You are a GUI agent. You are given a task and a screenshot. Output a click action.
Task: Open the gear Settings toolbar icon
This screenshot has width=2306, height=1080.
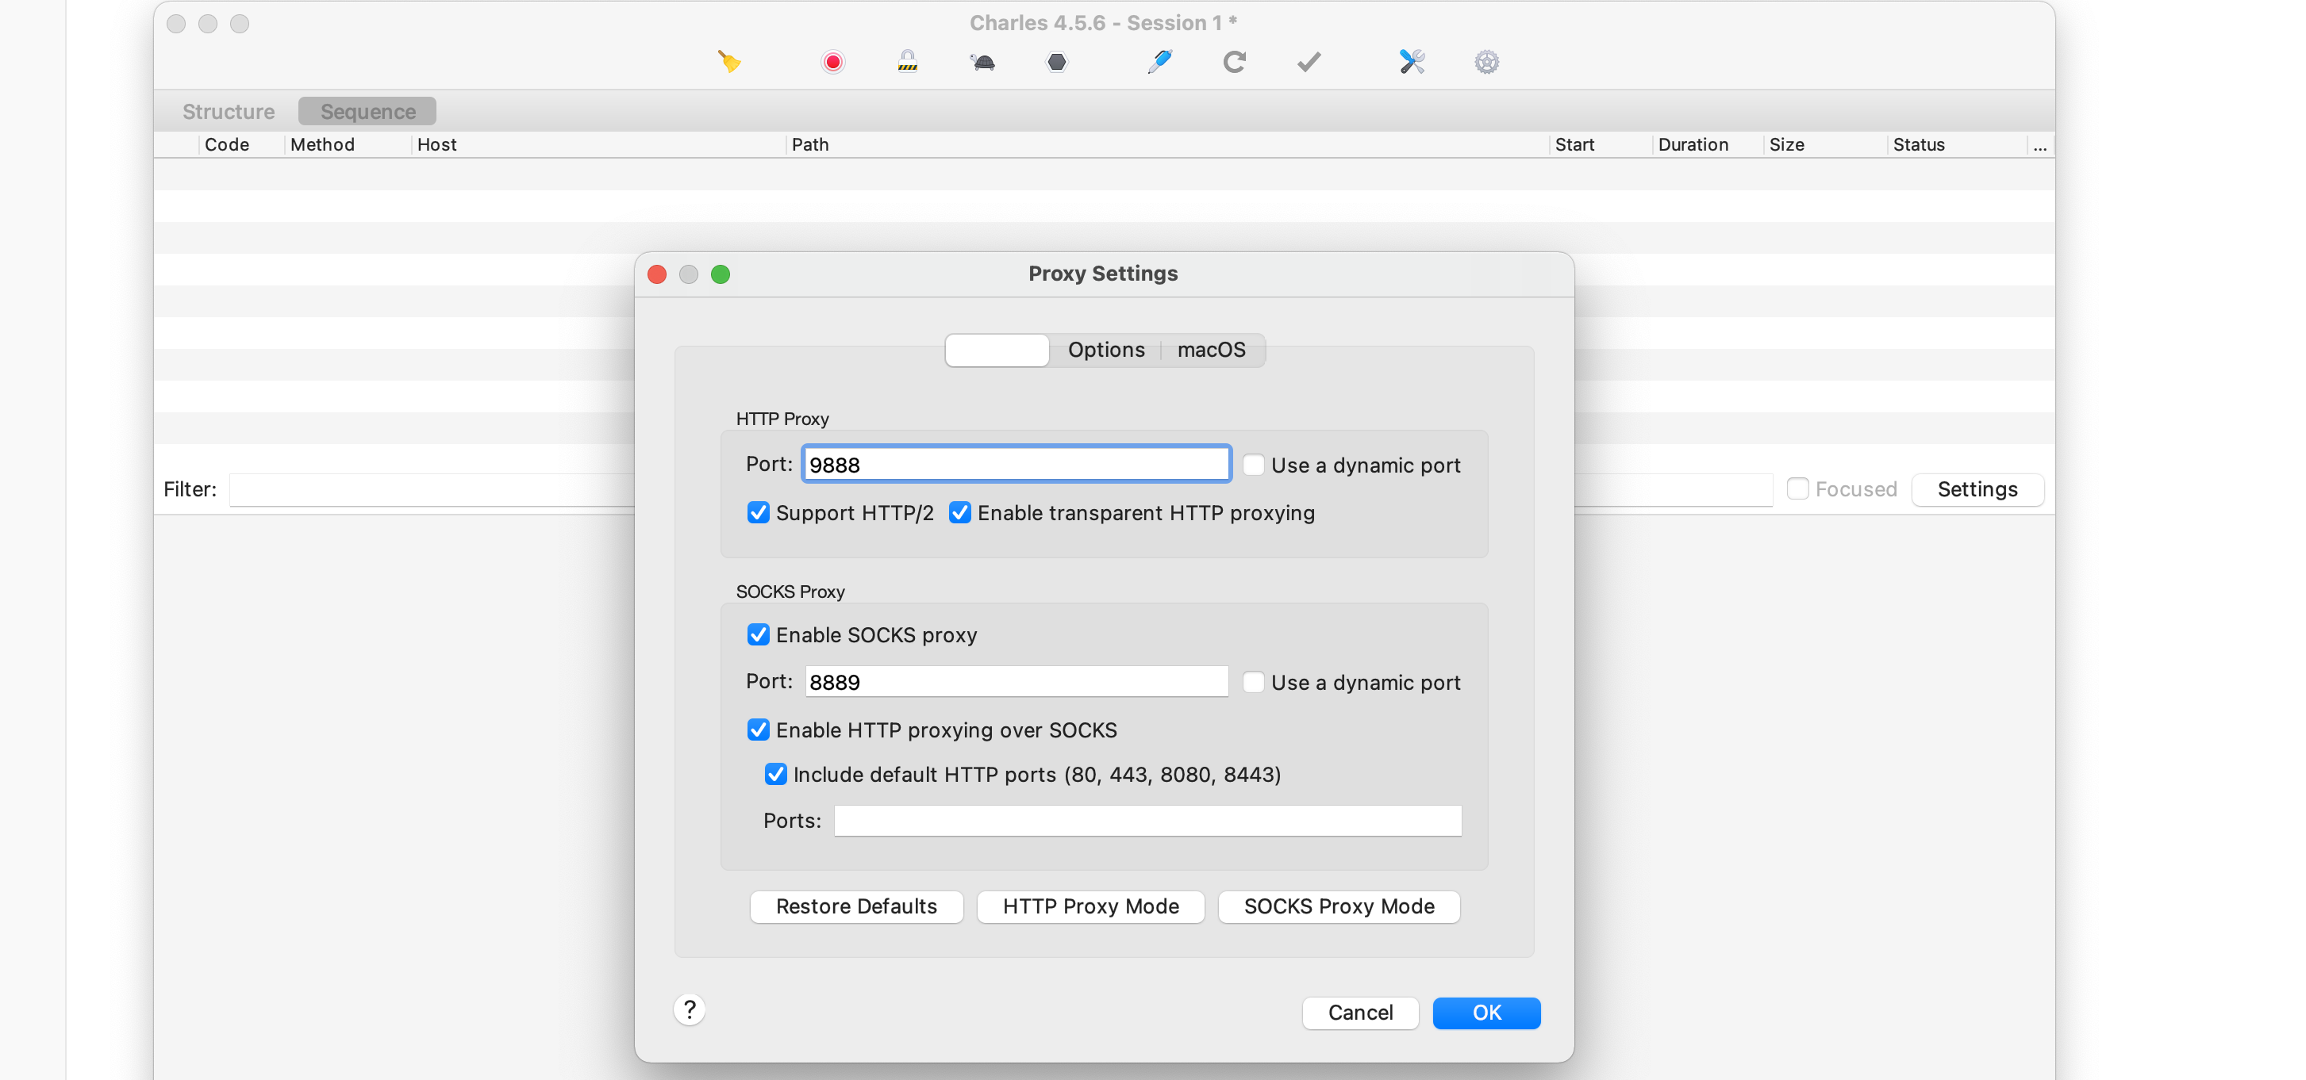pyautogui.click(x=1486, y=62)
